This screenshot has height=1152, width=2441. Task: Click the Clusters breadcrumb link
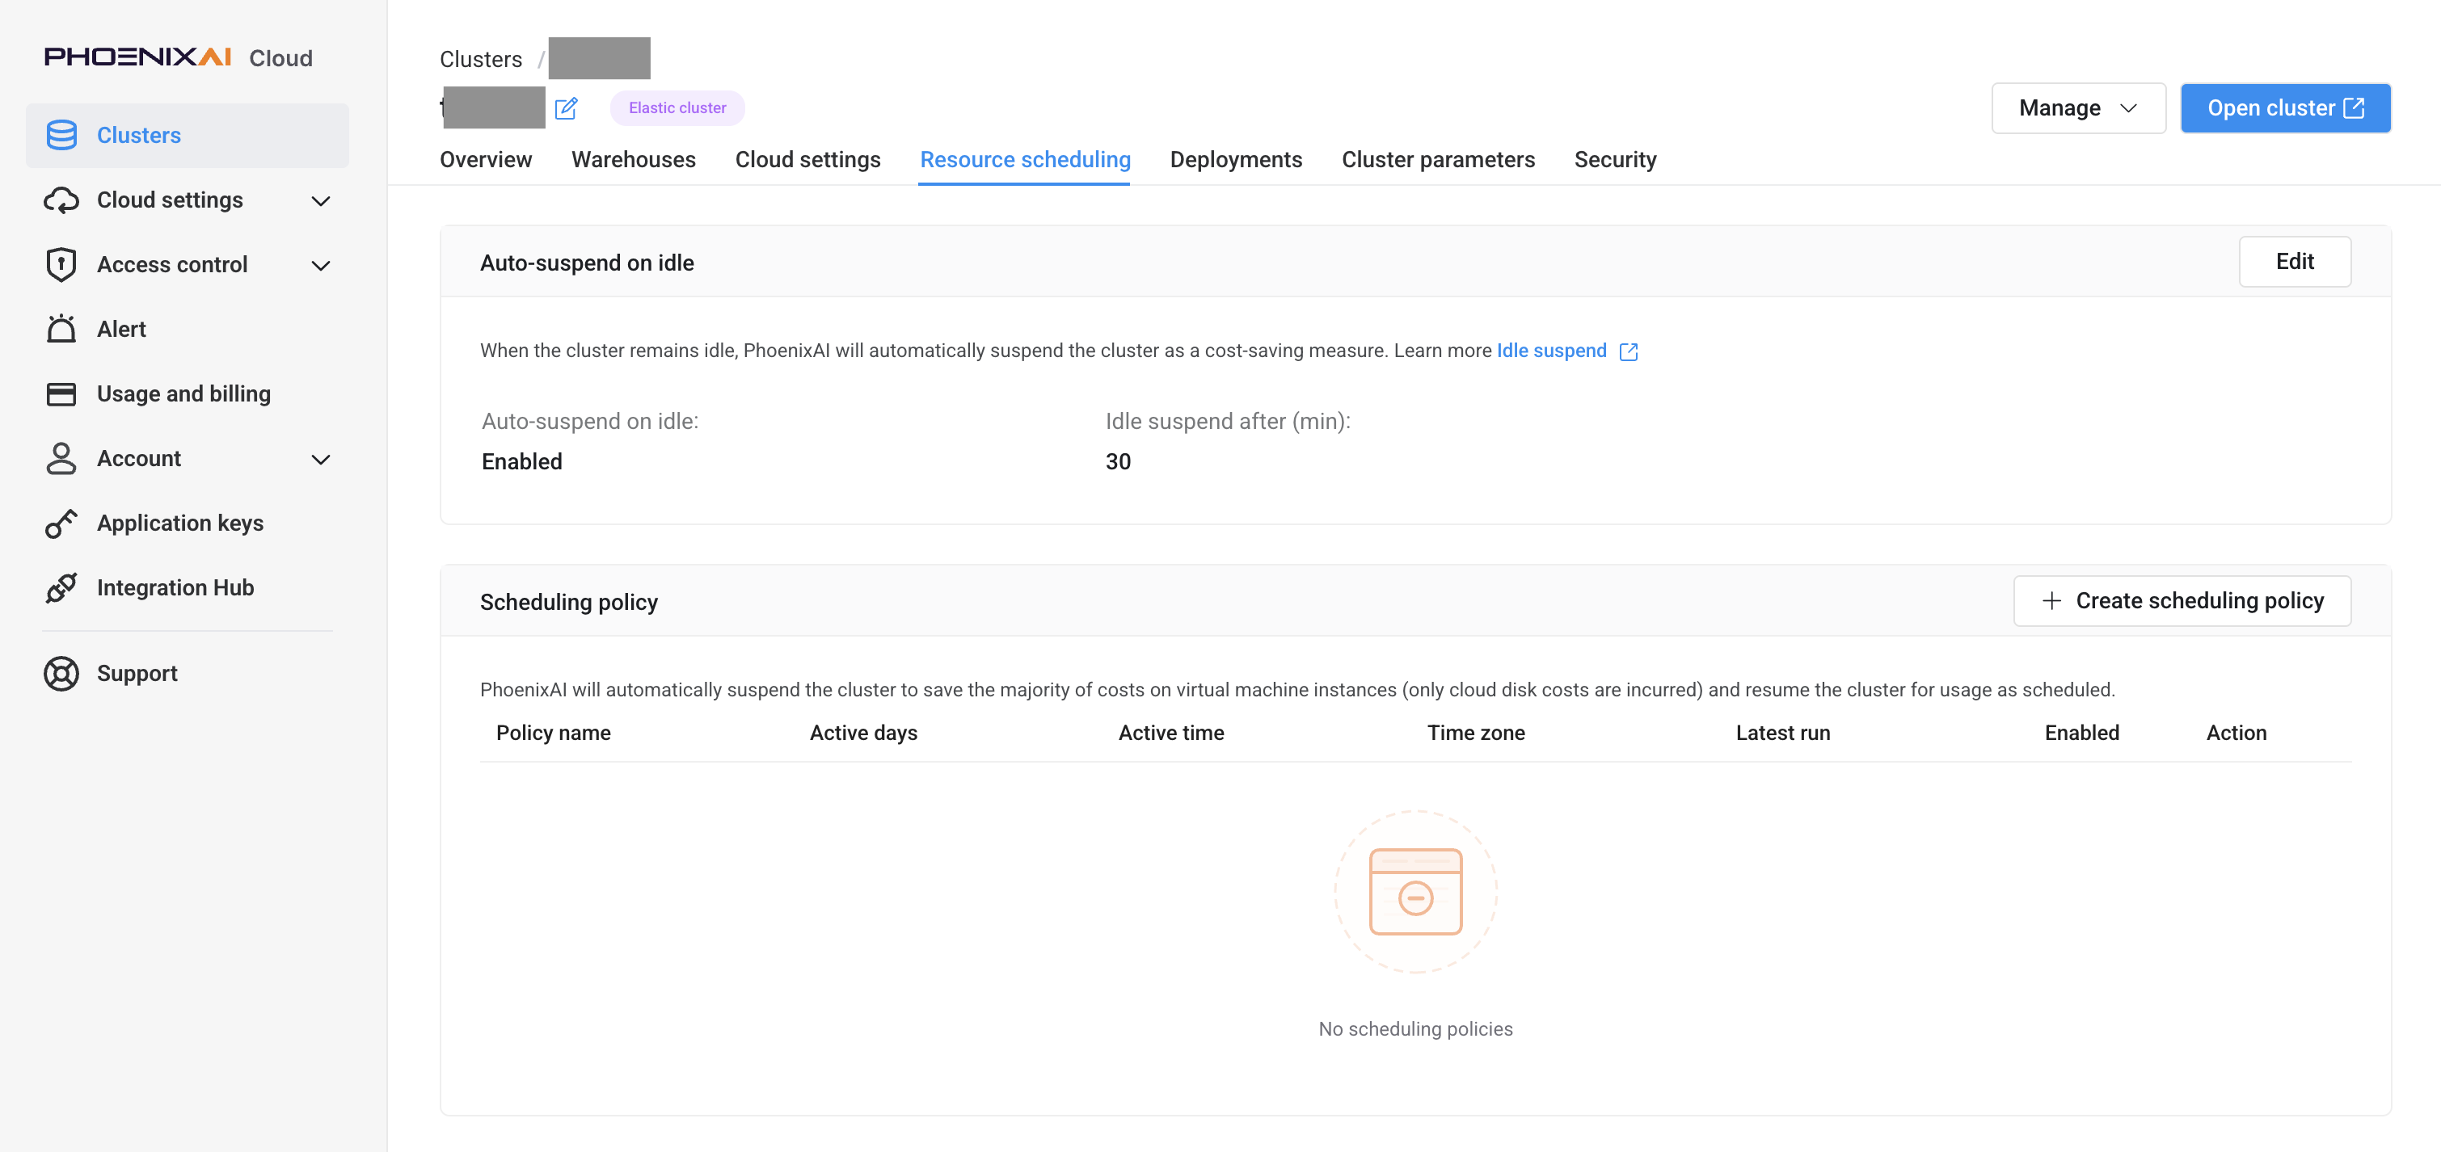coord(482,59)
